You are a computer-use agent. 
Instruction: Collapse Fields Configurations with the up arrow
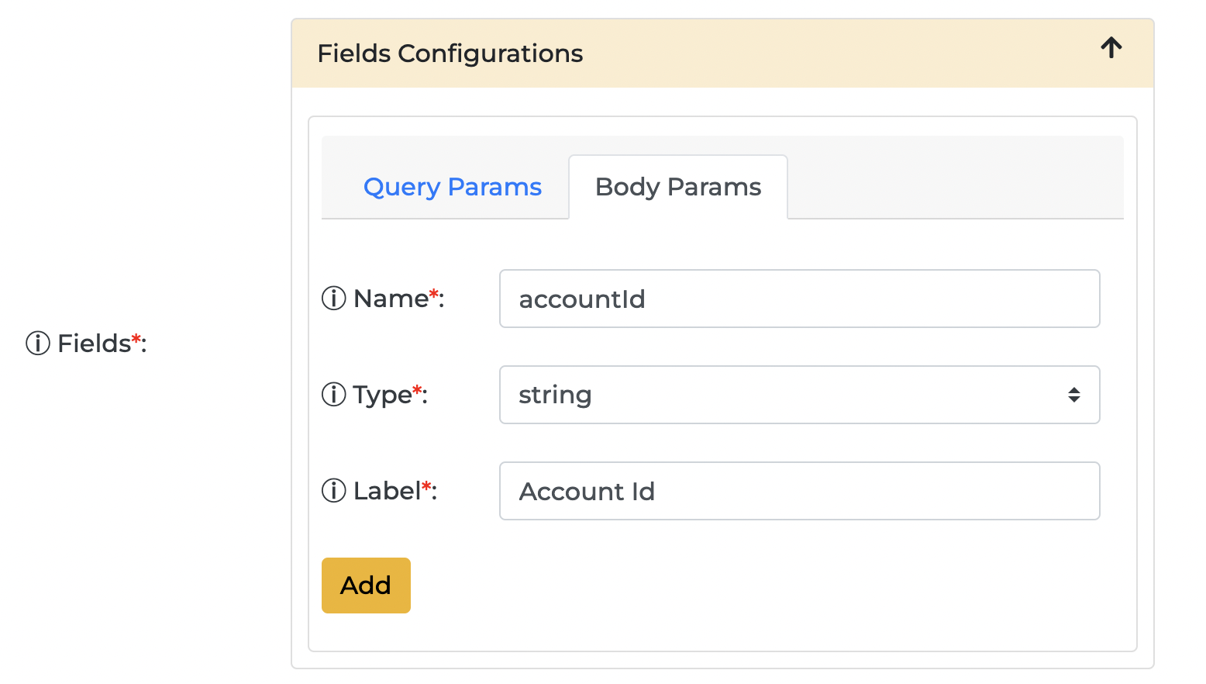click(1111, 48)
